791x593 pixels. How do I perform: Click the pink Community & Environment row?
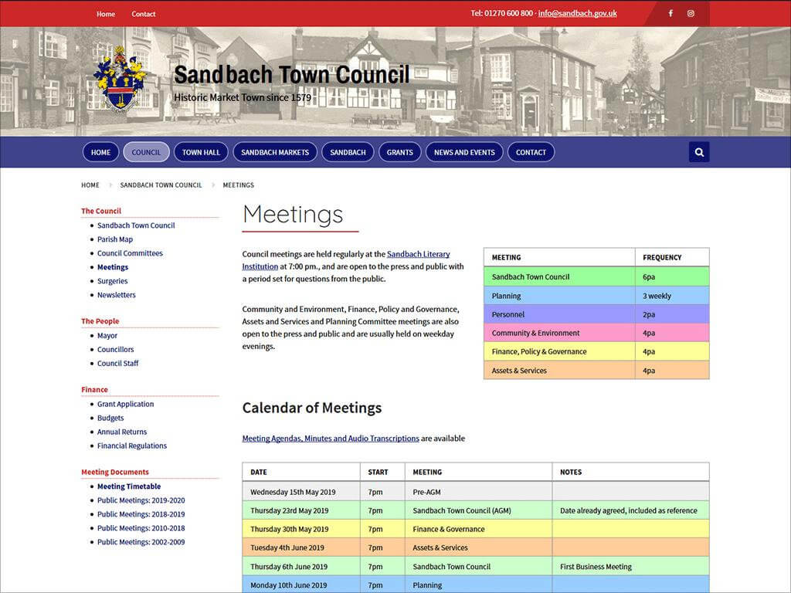tap(596, 333)
